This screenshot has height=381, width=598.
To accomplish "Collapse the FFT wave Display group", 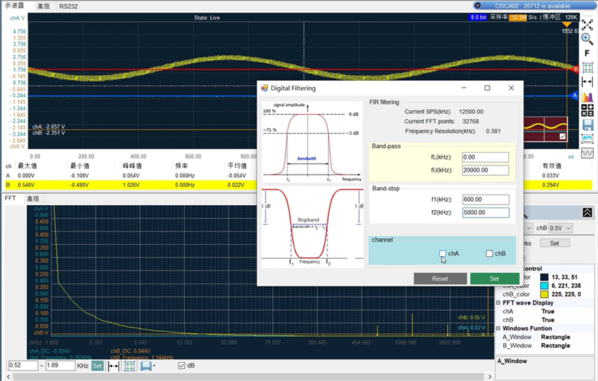I will pyautogui.click(x=499, y=303).
